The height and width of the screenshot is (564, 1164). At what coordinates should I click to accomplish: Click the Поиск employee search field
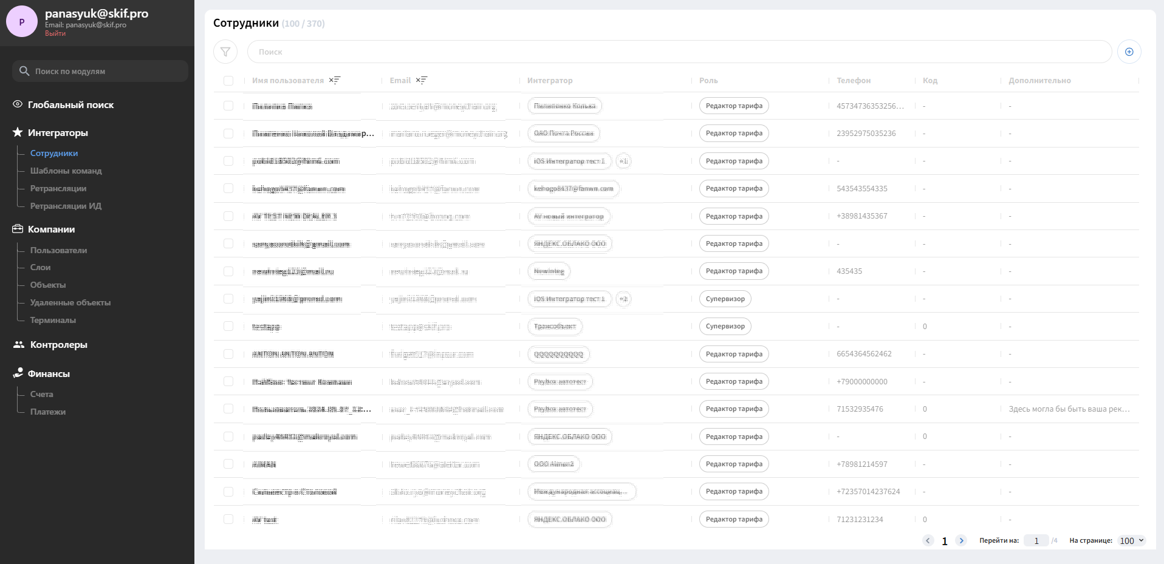[679, 52]
